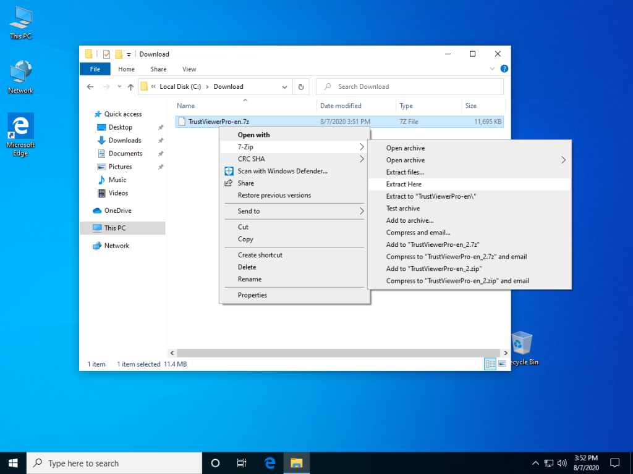Go back with the Explorer back arrow
This screenshot has width=633, height=474.
click(90, 86)
